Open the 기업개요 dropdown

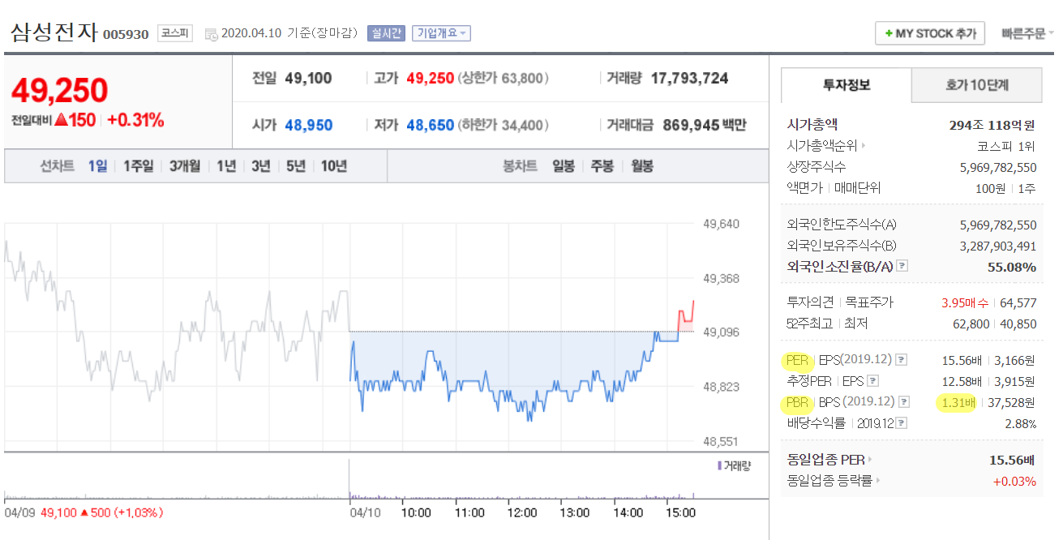click(x=441, y=33)
